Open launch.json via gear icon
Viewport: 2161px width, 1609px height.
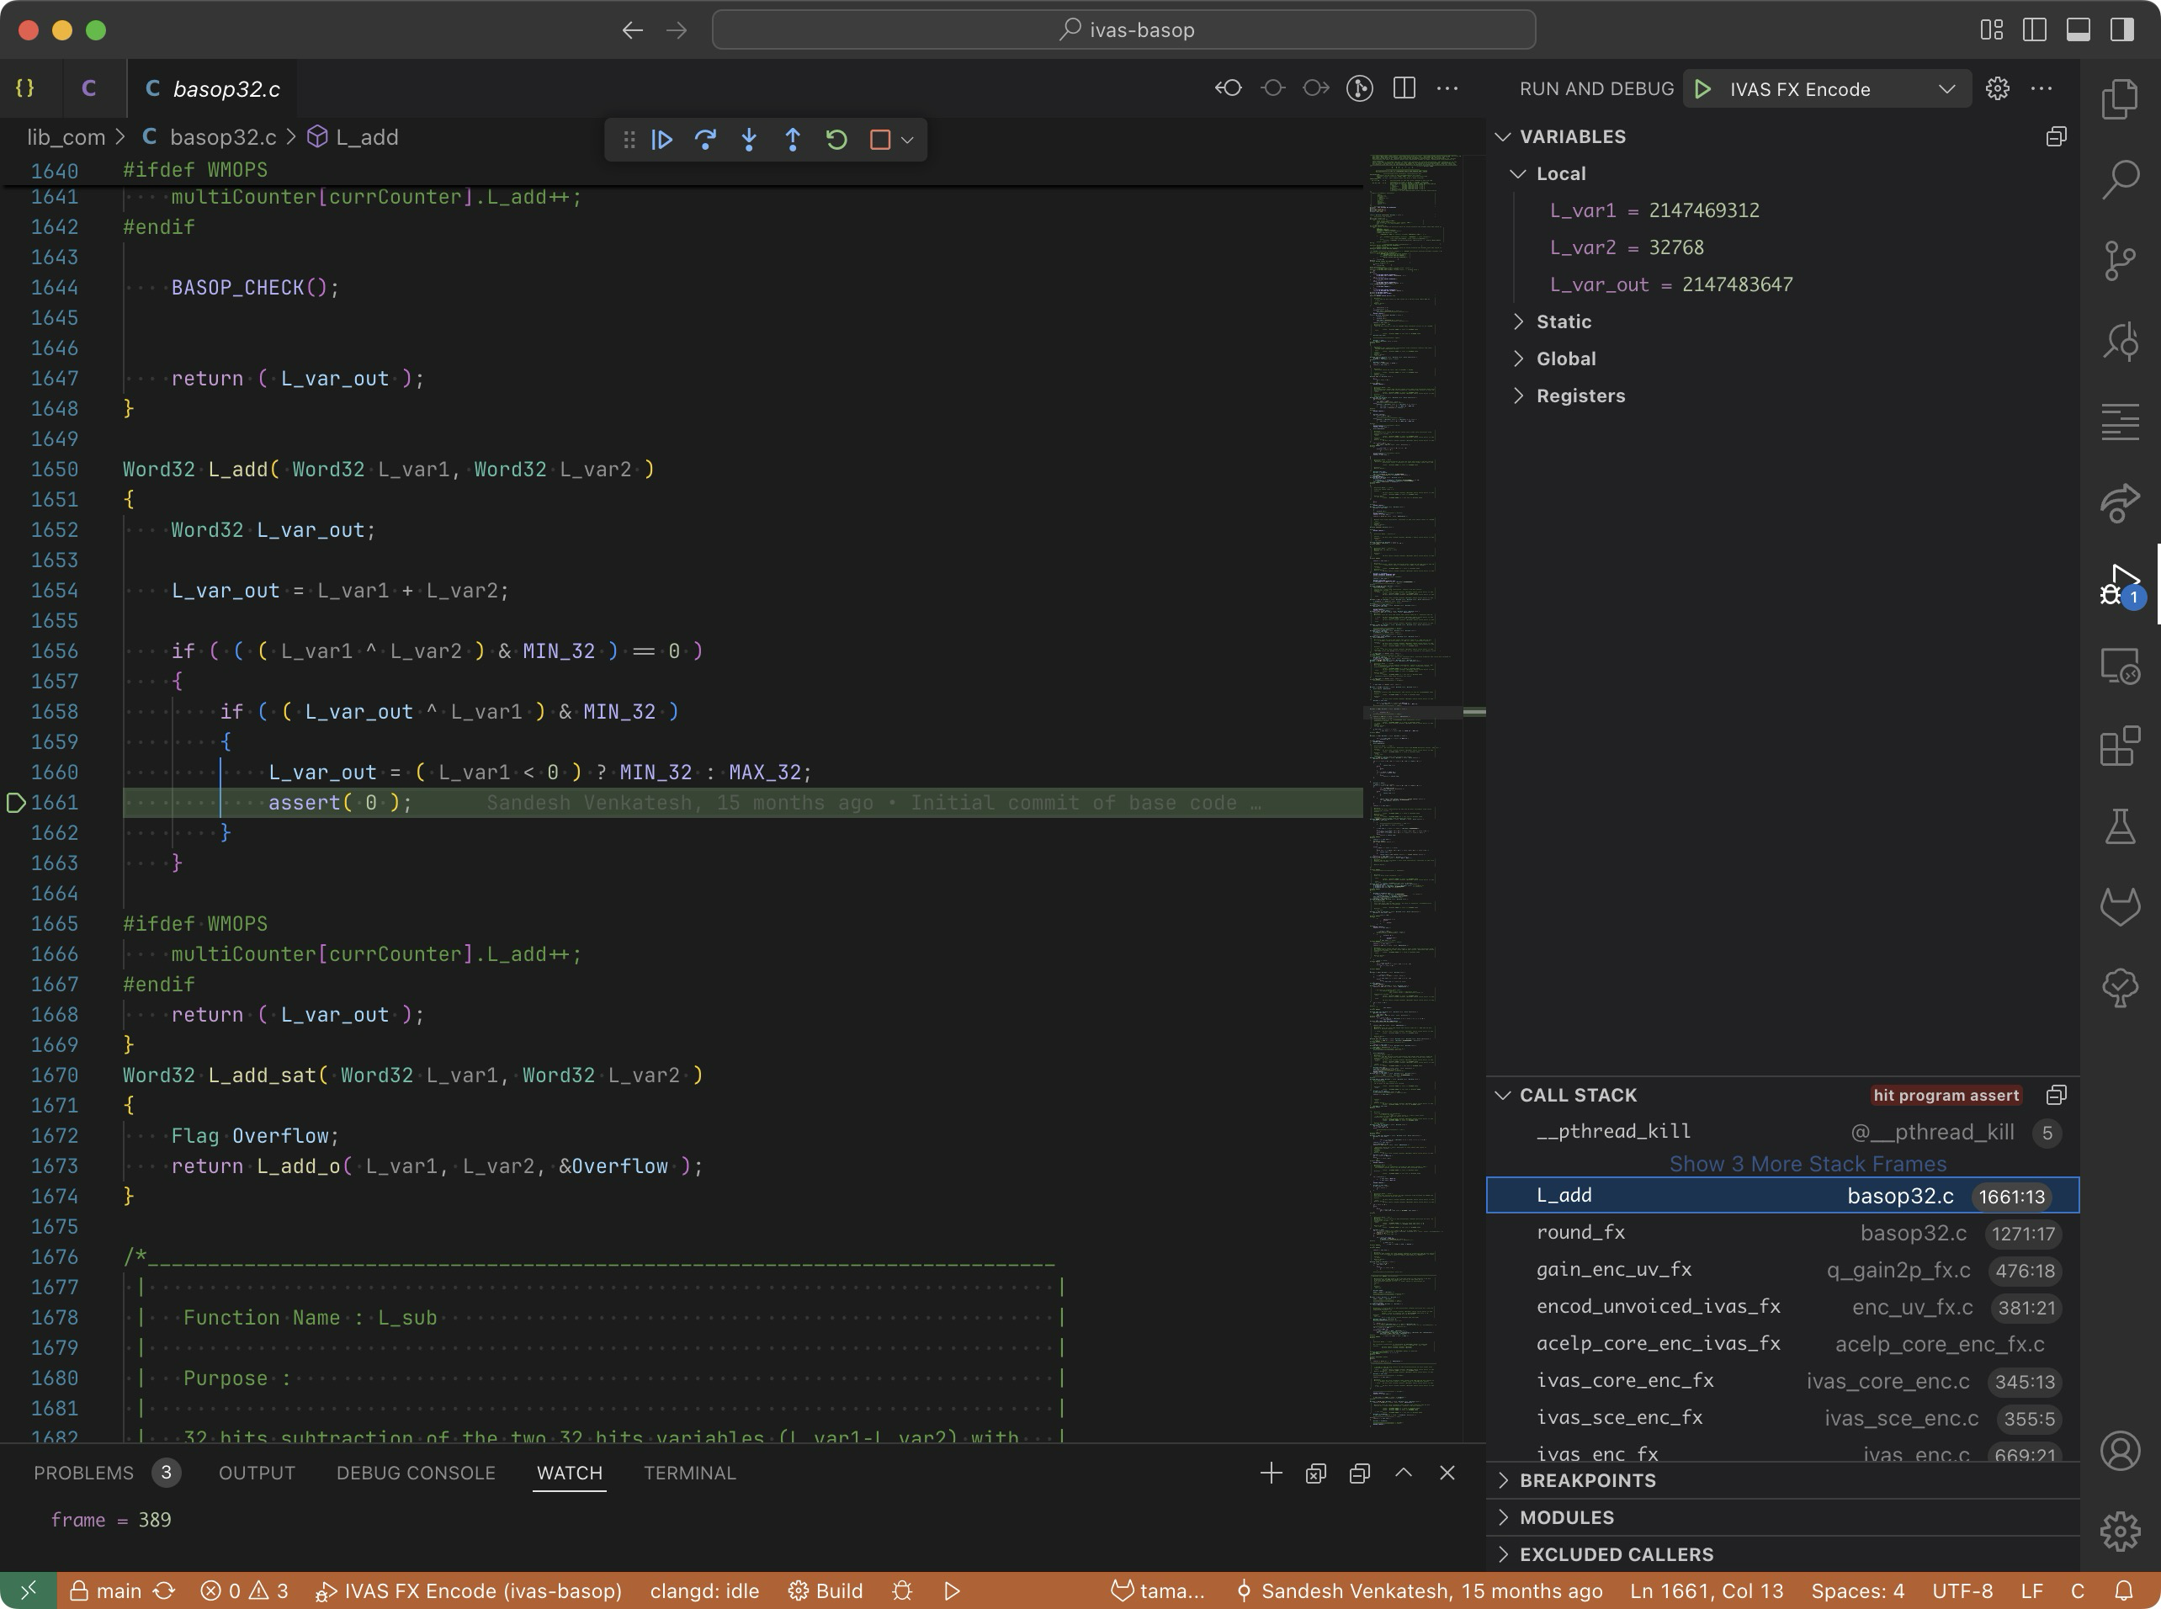click(x=1998, y=88)
